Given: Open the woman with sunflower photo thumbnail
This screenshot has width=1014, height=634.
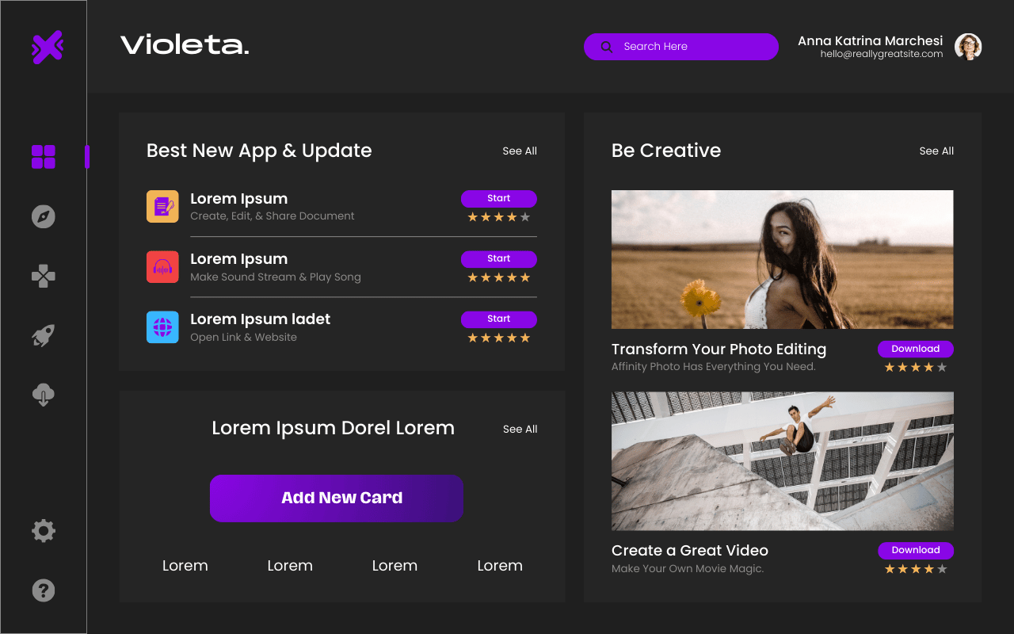Looking at the screenshot, I should (x=783, y=259).
